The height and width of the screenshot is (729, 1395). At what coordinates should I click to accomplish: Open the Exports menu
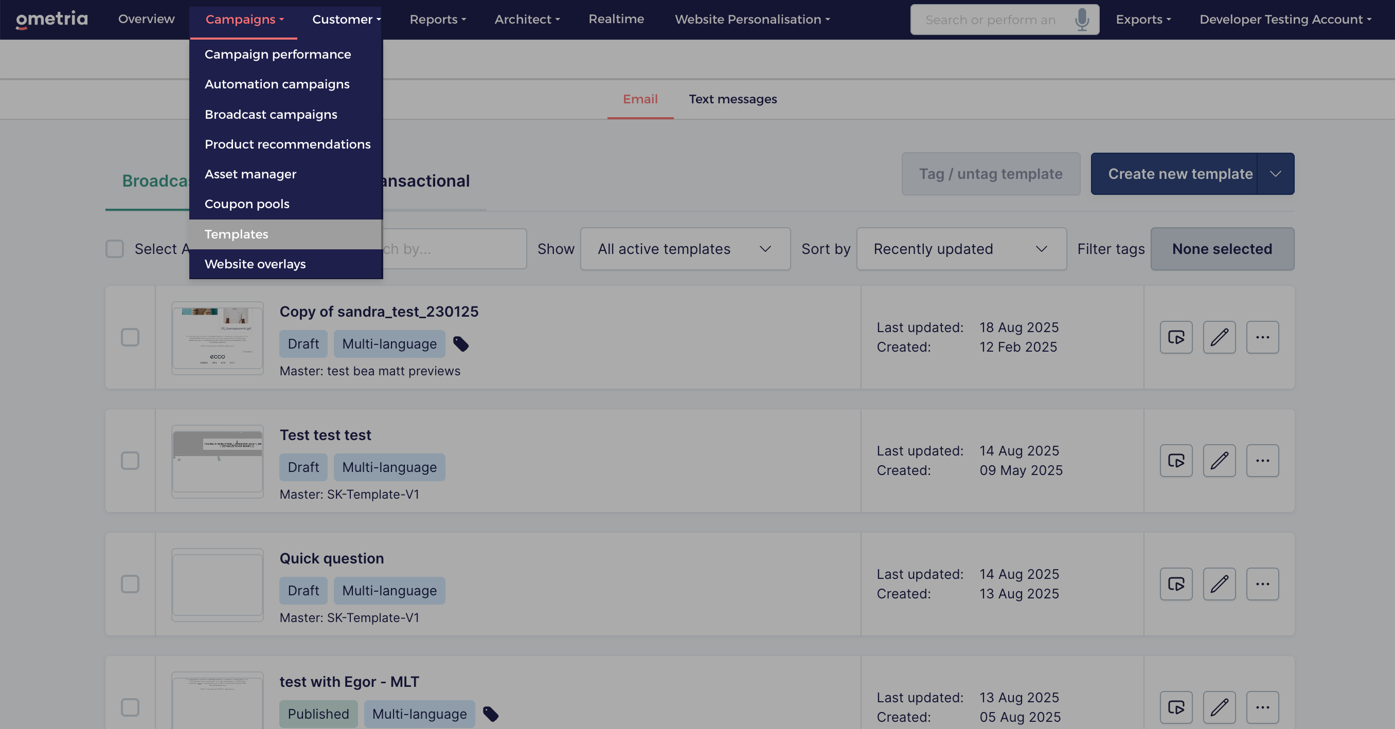[x=1143, y=20]
